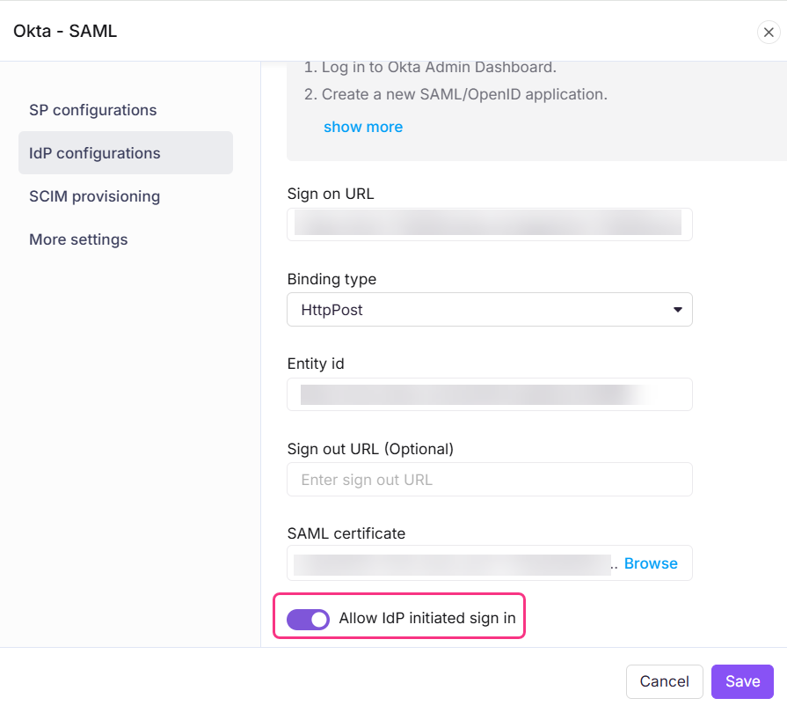Go to SCIM provisioning section

(x=94, y=196)
